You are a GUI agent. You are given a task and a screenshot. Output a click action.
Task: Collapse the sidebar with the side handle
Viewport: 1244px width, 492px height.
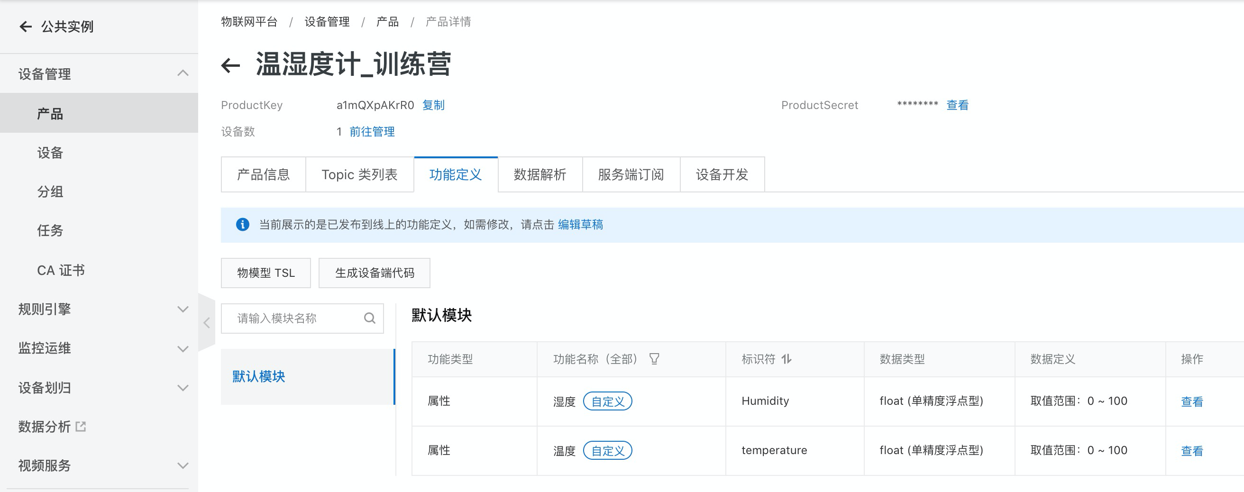click(x=207, y=322)
